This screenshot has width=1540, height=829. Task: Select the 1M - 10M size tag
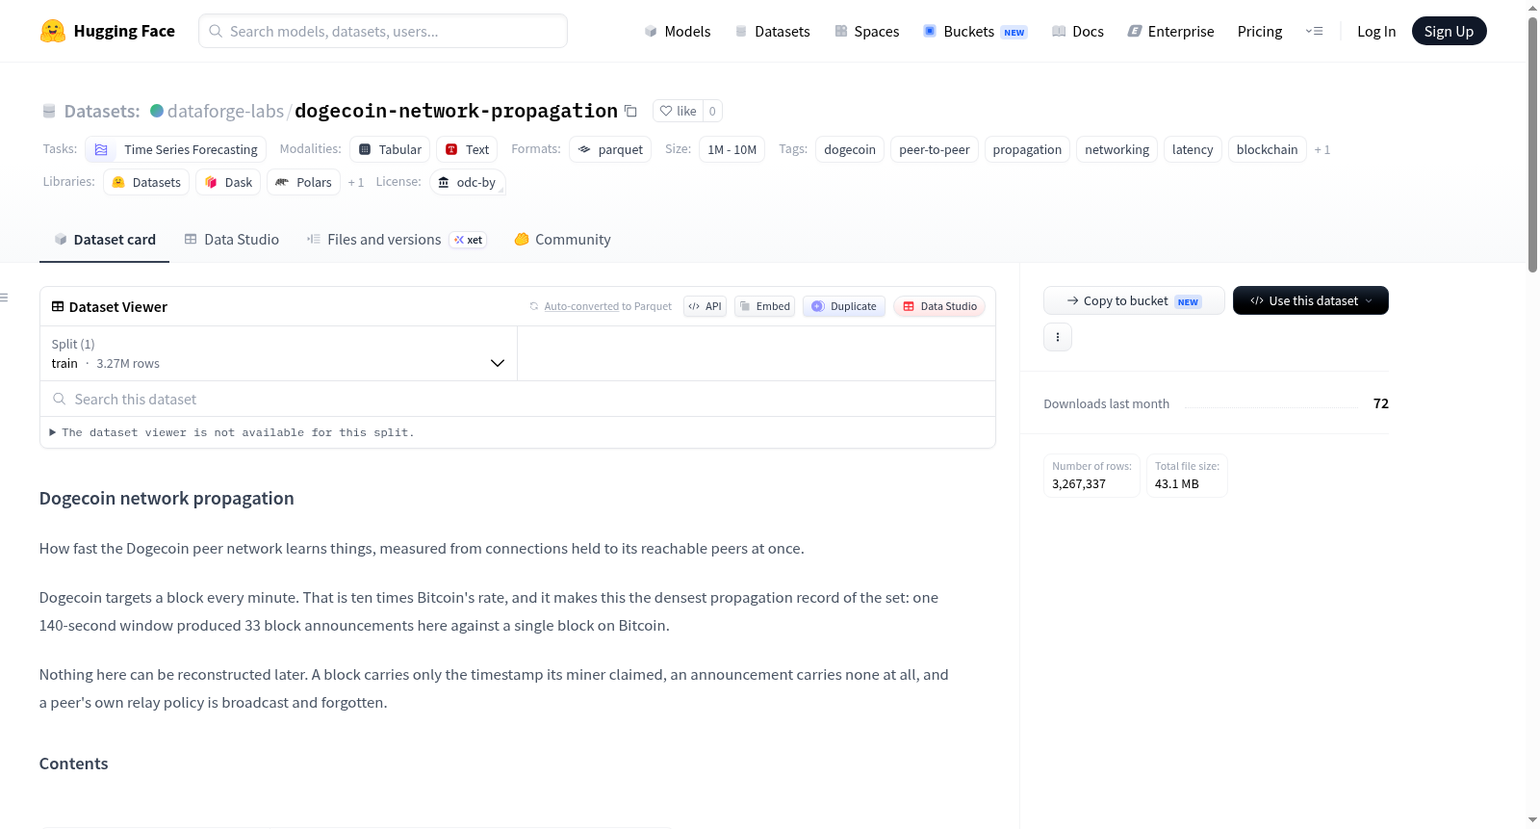731,149
